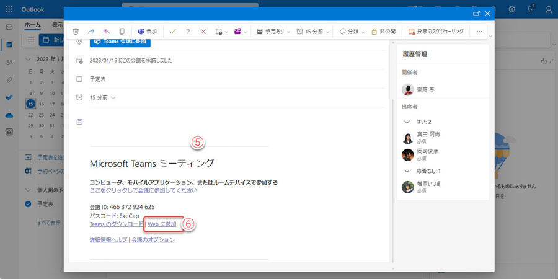The height and width of the screenshot is (279, 558).
Task: Open the Outlook app launcher grid
Action: point(9,9)
